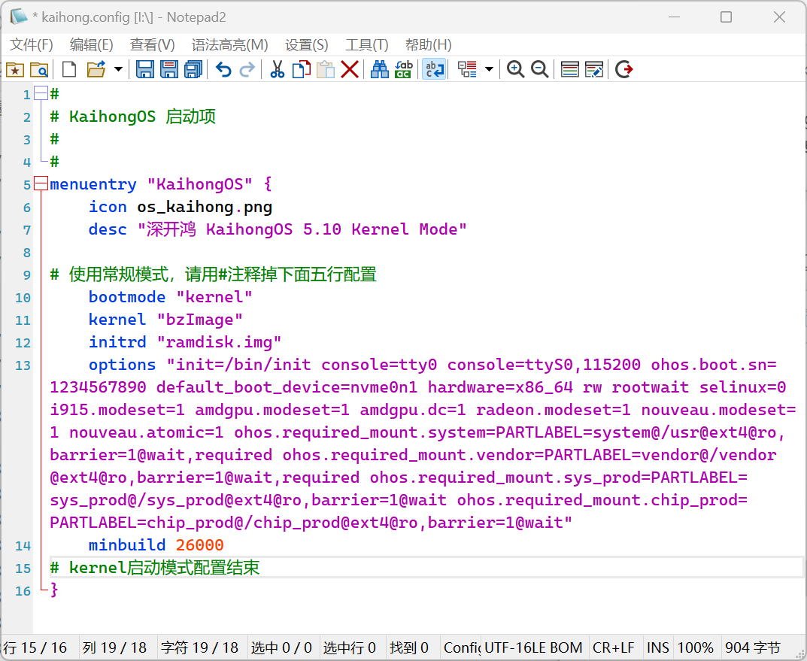Open the favorites folder icon
This screenshot has width=807, height=661.
tap(15, 69)
